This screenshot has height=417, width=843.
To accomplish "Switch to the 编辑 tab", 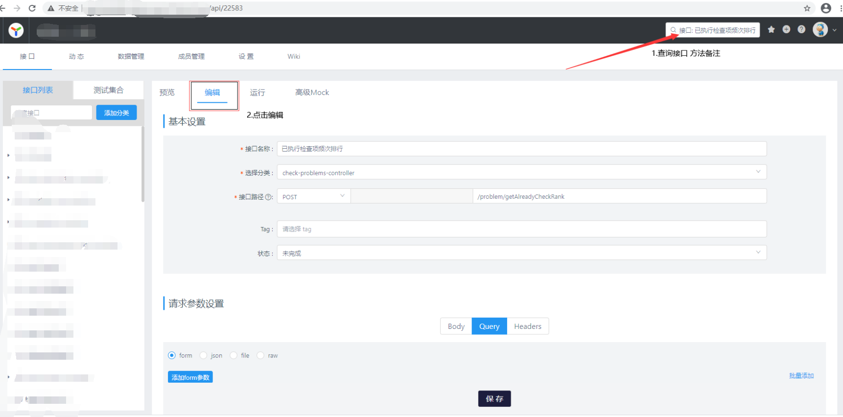I will pyautogui.click(x=212, y=93).
